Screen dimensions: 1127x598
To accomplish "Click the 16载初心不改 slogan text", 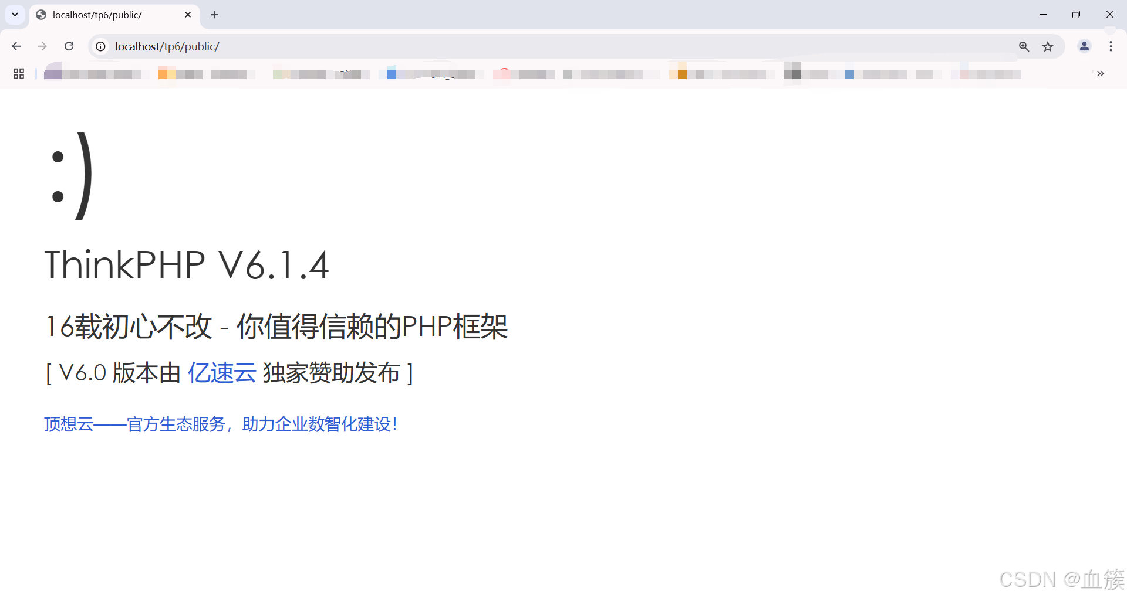I will (x=276, y=327).
